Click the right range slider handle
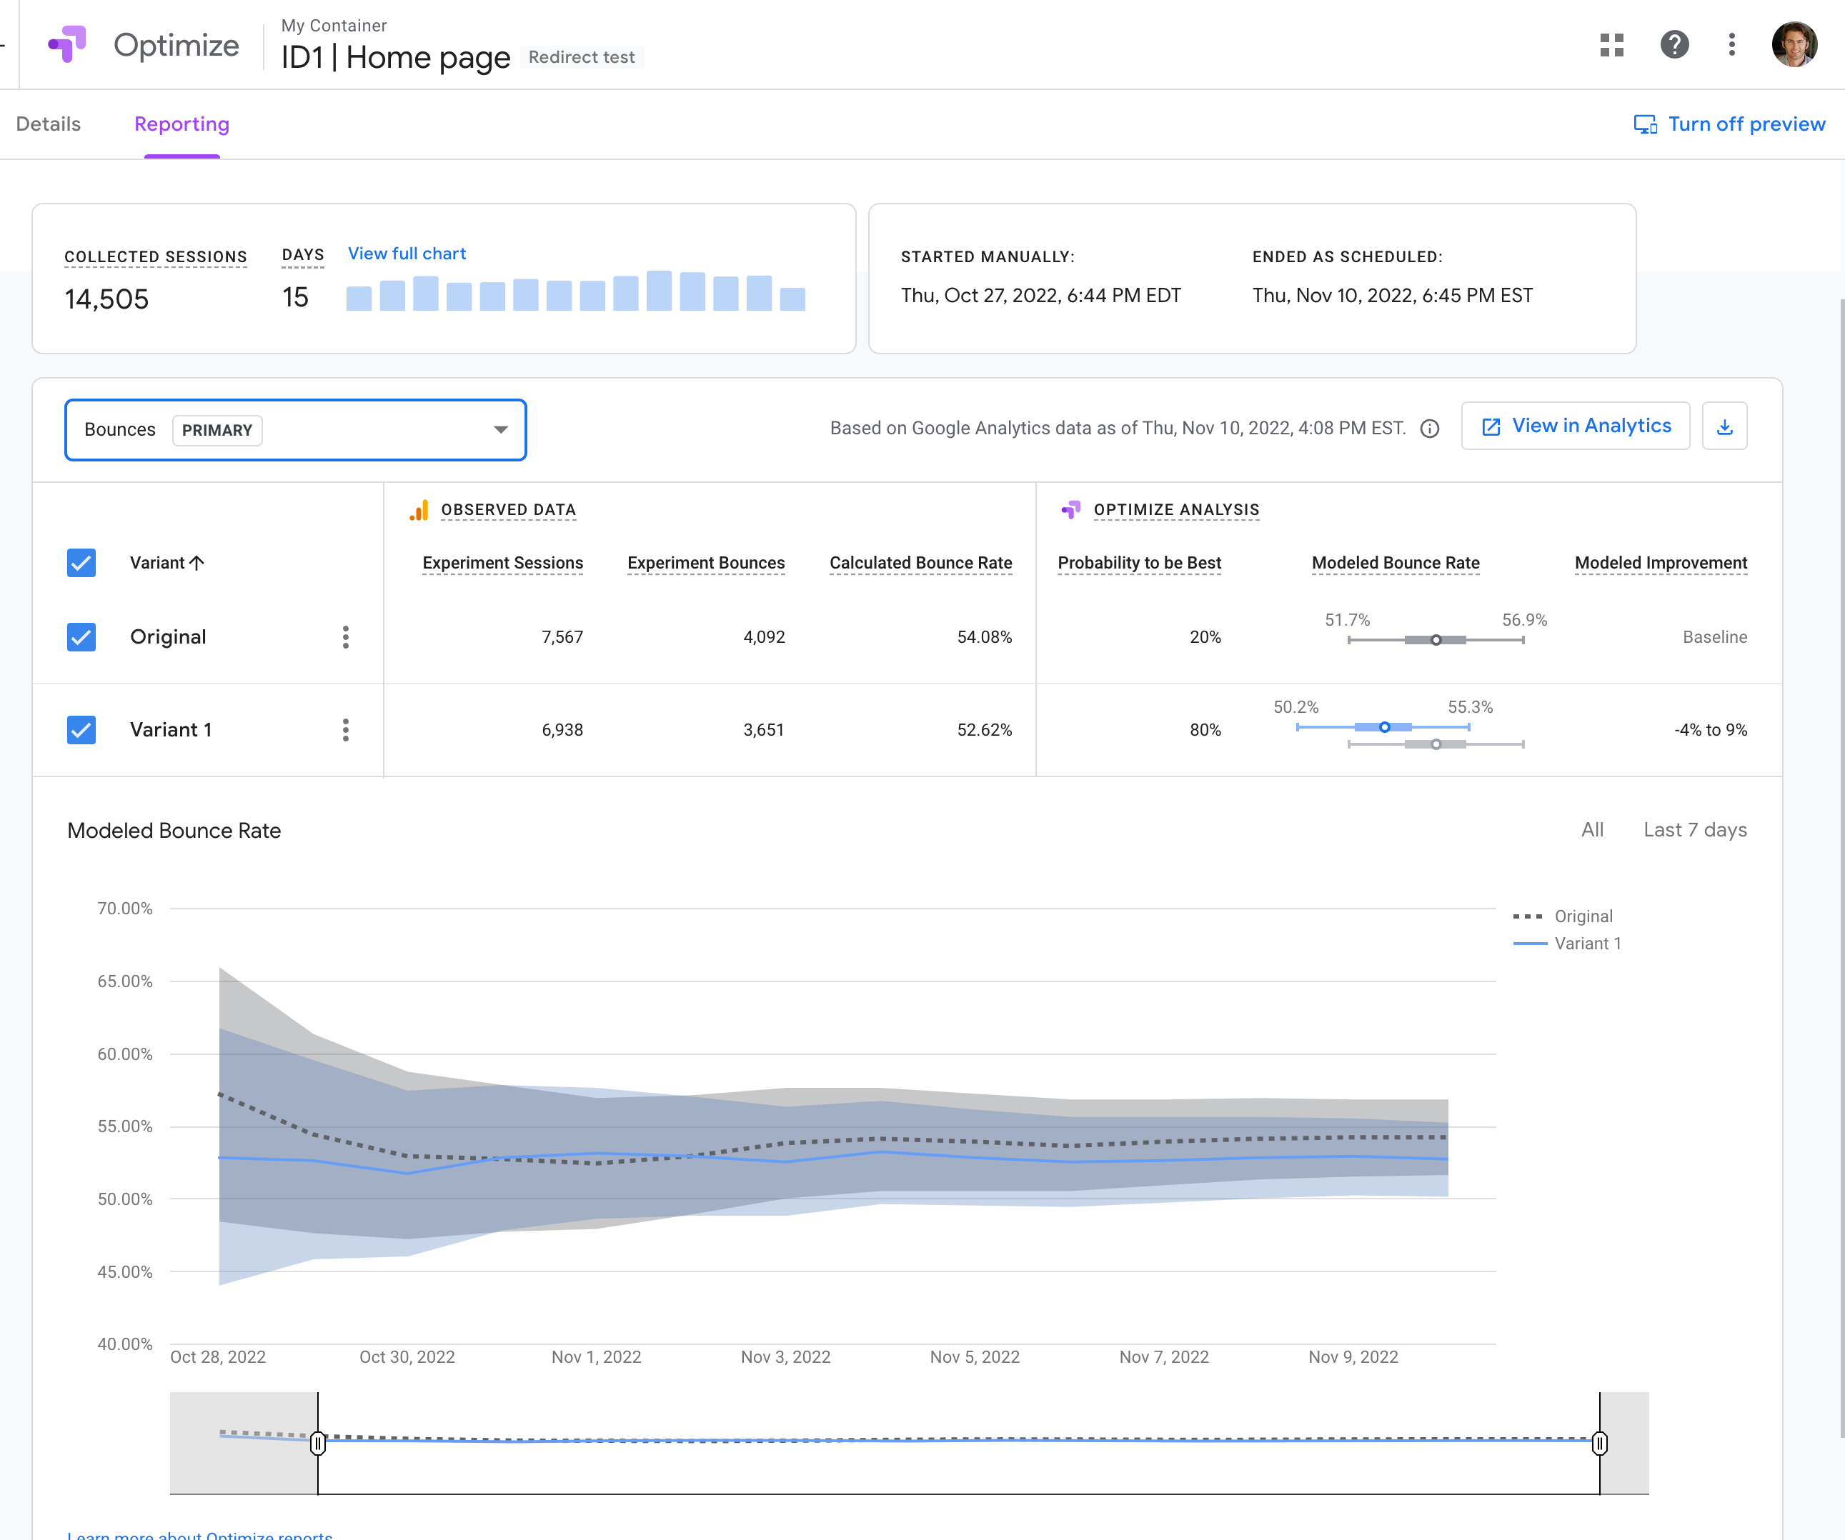This screenshot has width=1845, height=1540. (x=1599, y=1444)
